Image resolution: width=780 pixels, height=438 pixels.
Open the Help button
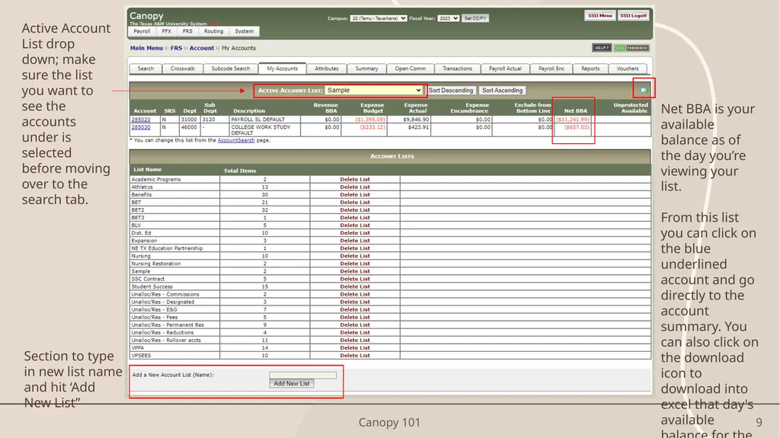[602, 48]
